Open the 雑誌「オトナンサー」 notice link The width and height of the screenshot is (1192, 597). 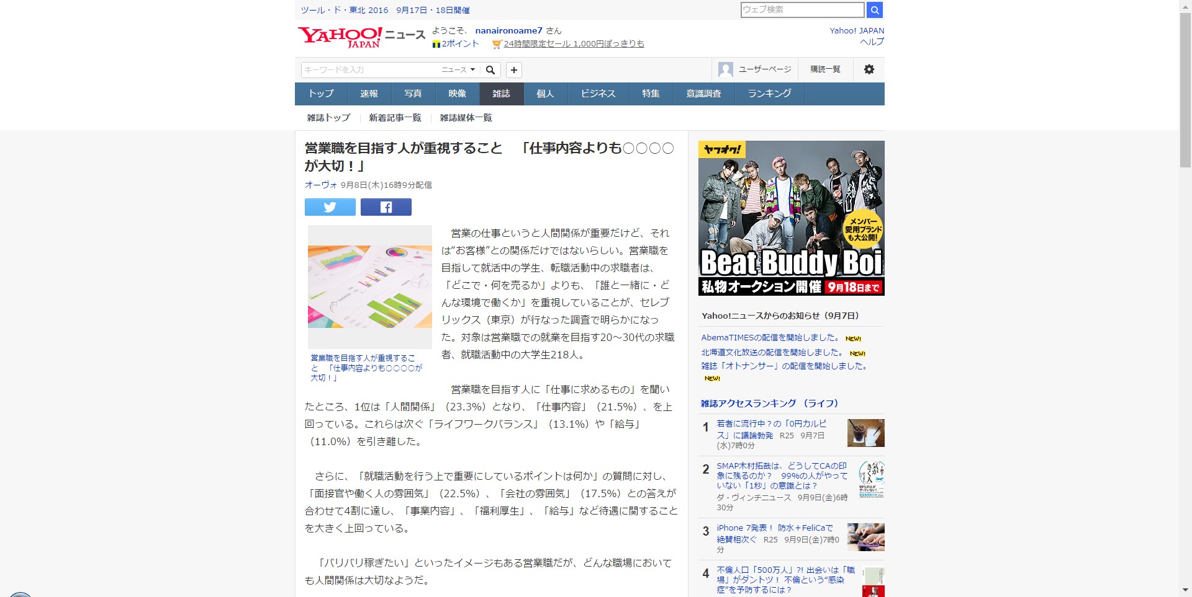pyautogui.click(x=784, y=366)
